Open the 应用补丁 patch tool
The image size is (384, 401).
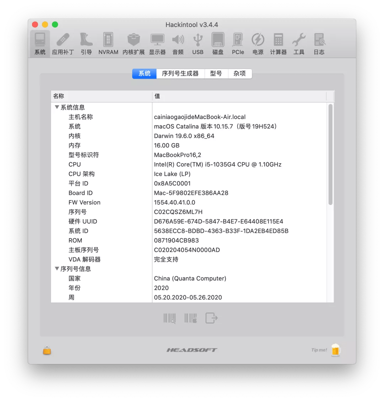pyautogui.click(x=63, y=44)
